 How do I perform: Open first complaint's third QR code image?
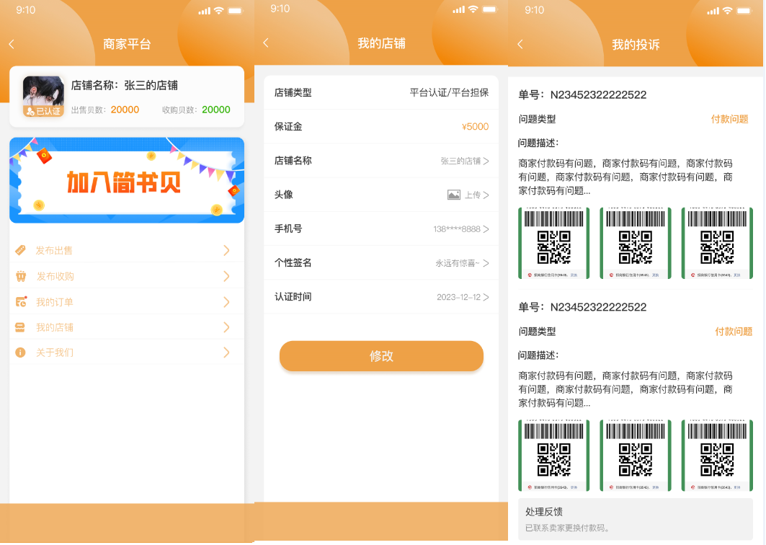tap(717, 243)
